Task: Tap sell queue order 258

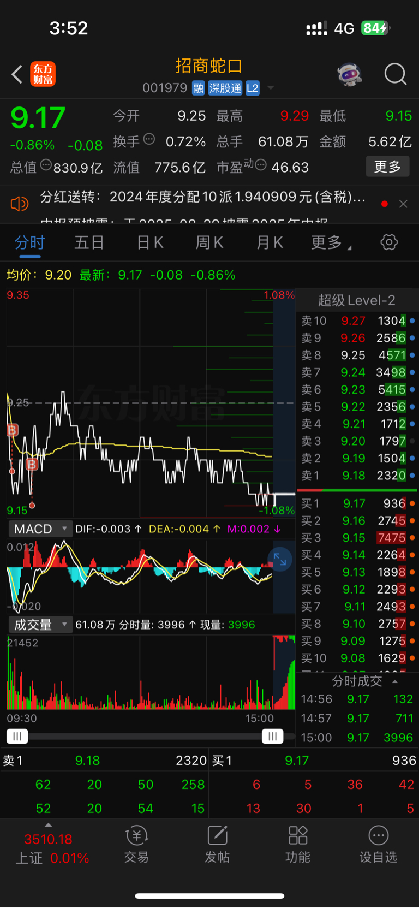Action: [x=193, y=785]
